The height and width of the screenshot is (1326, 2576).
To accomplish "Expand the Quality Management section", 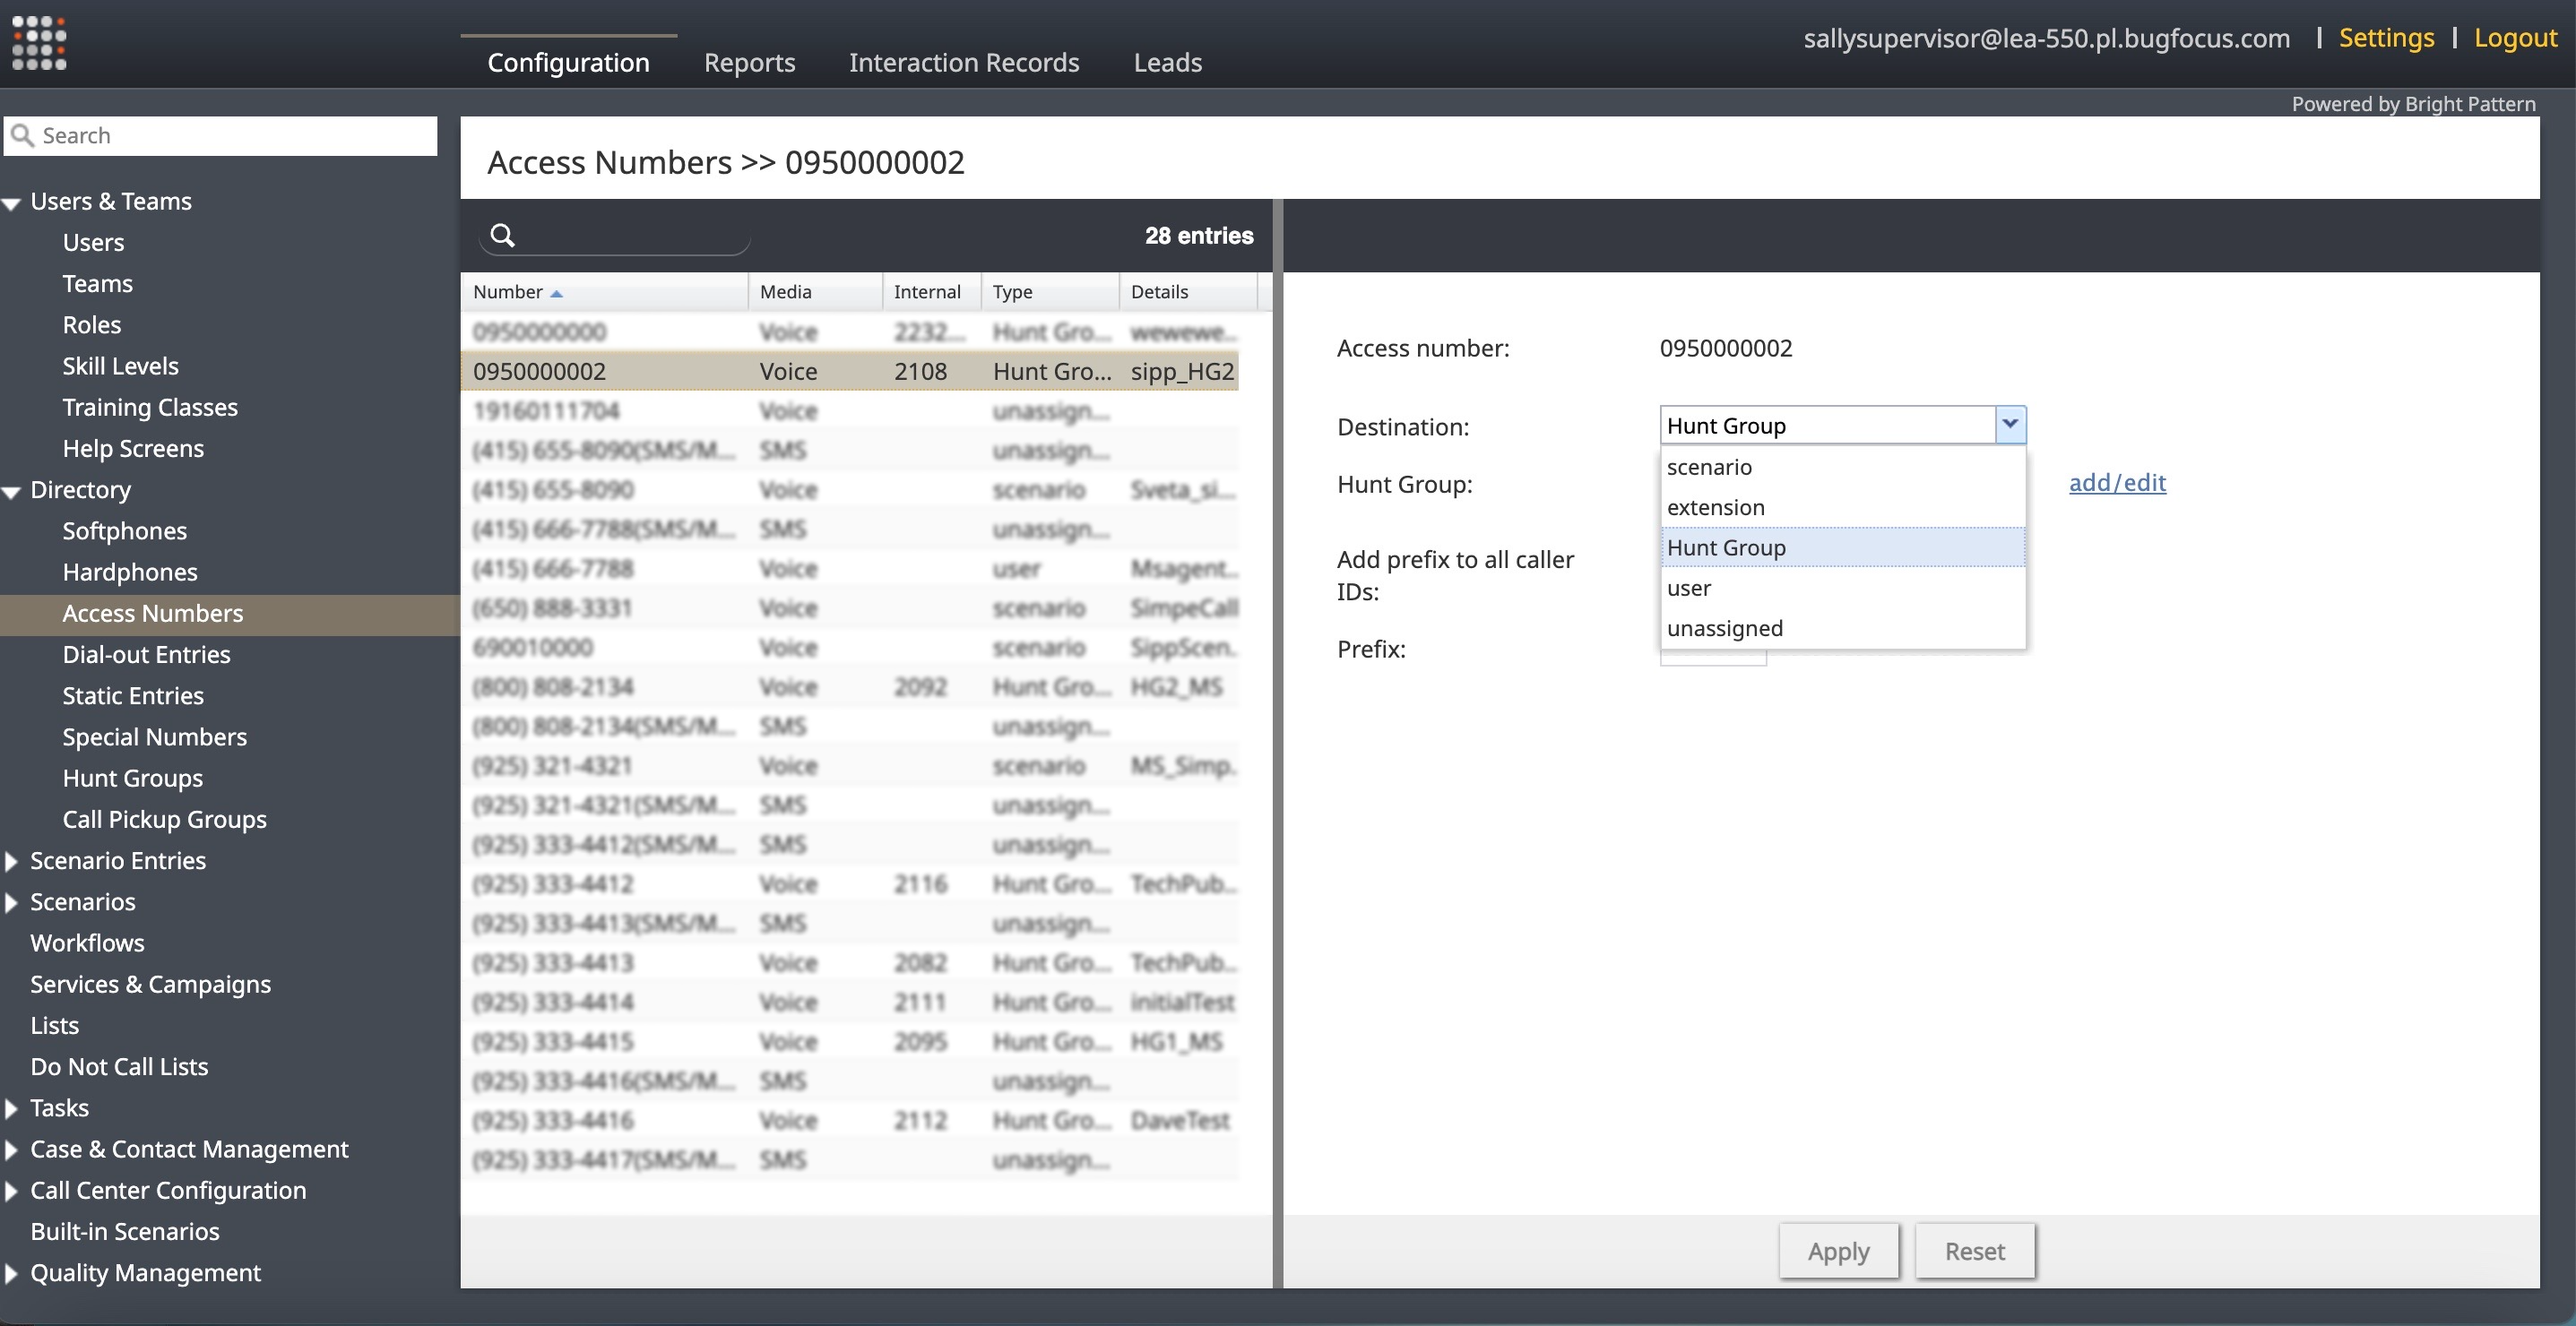I will [11, 1272].
